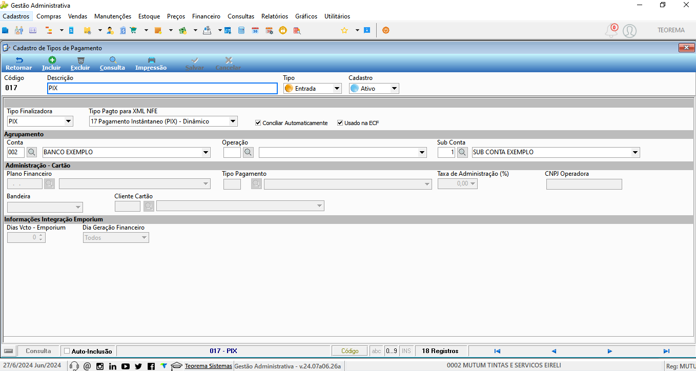Click the headset support icon in status bar
696x371 pixels.
click(74, 366)
